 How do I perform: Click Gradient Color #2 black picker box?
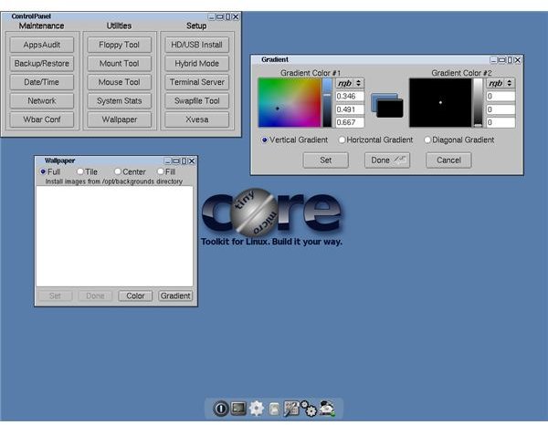[x=440, y=102]
